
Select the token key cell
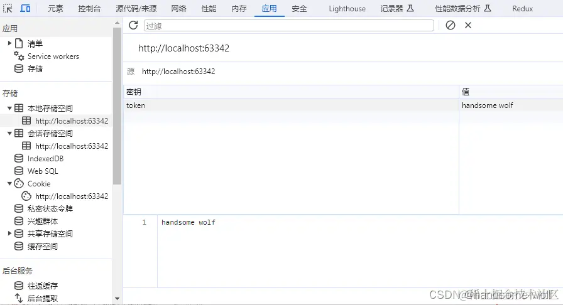(x=291, y=105)
